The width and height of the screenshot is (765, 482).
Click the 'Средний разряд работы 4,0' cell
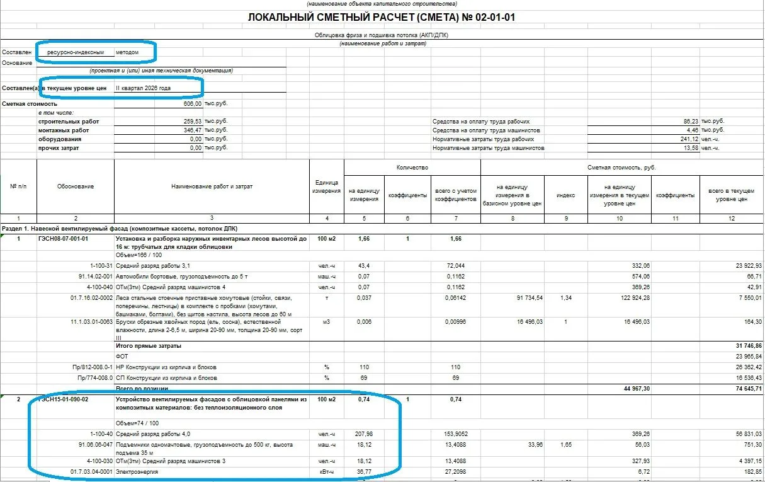[153, 433]
